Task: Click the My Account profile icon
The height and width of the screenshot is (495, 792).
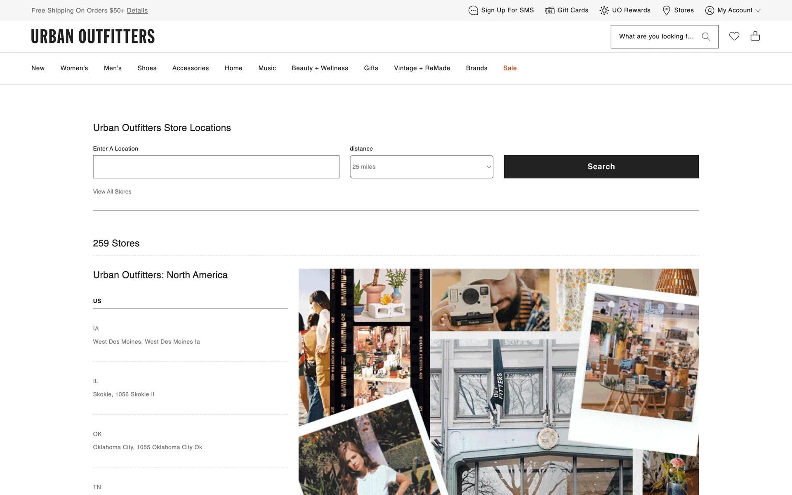Action: pyautogui.click(x=709, y=10)
